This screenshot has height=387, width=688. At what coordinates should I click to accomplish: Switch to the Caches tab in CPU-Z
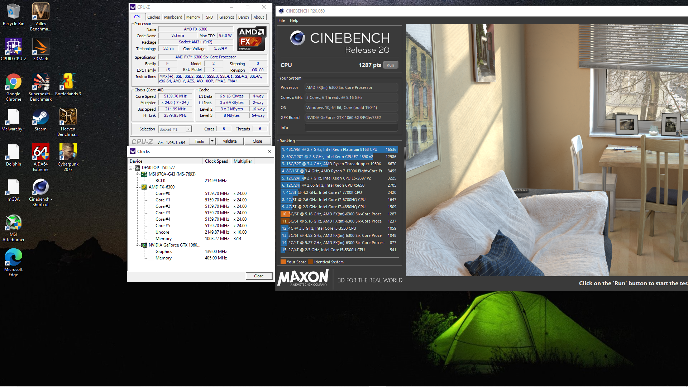153,17
